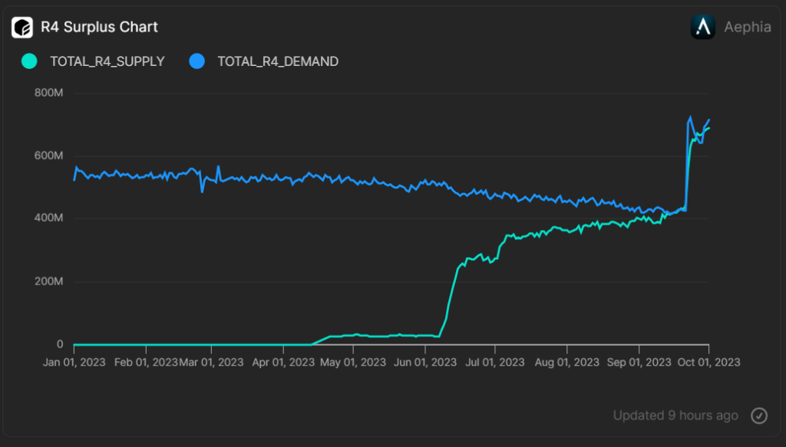The image size is (786, 447).
Task: Click the checkmark status icon
Action: [758, 416]
